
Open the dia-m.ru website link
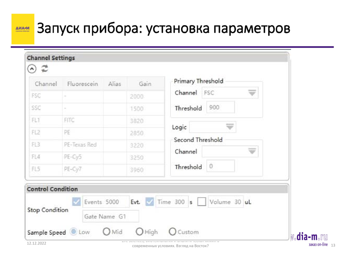tap(310, 237)
